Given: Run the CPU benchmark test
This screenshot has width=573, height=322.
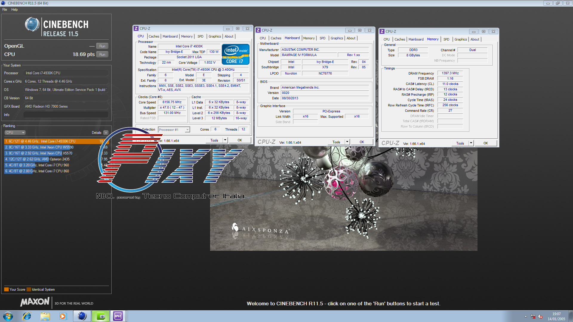Looking at the screenshot, I should click(x=102, y=55).
